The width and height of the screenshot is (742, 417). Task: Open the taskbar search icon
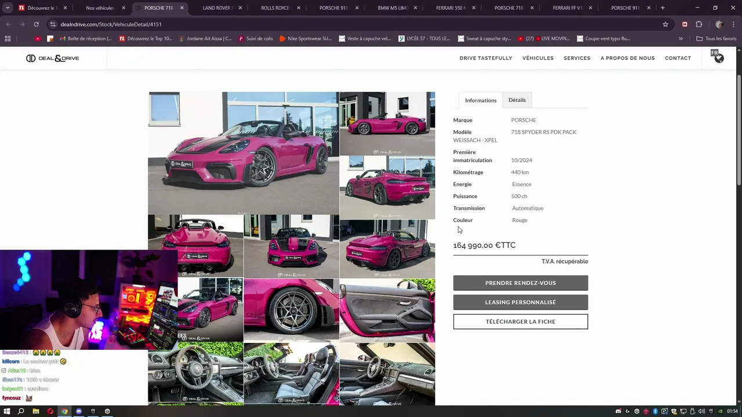coord(21,411)
